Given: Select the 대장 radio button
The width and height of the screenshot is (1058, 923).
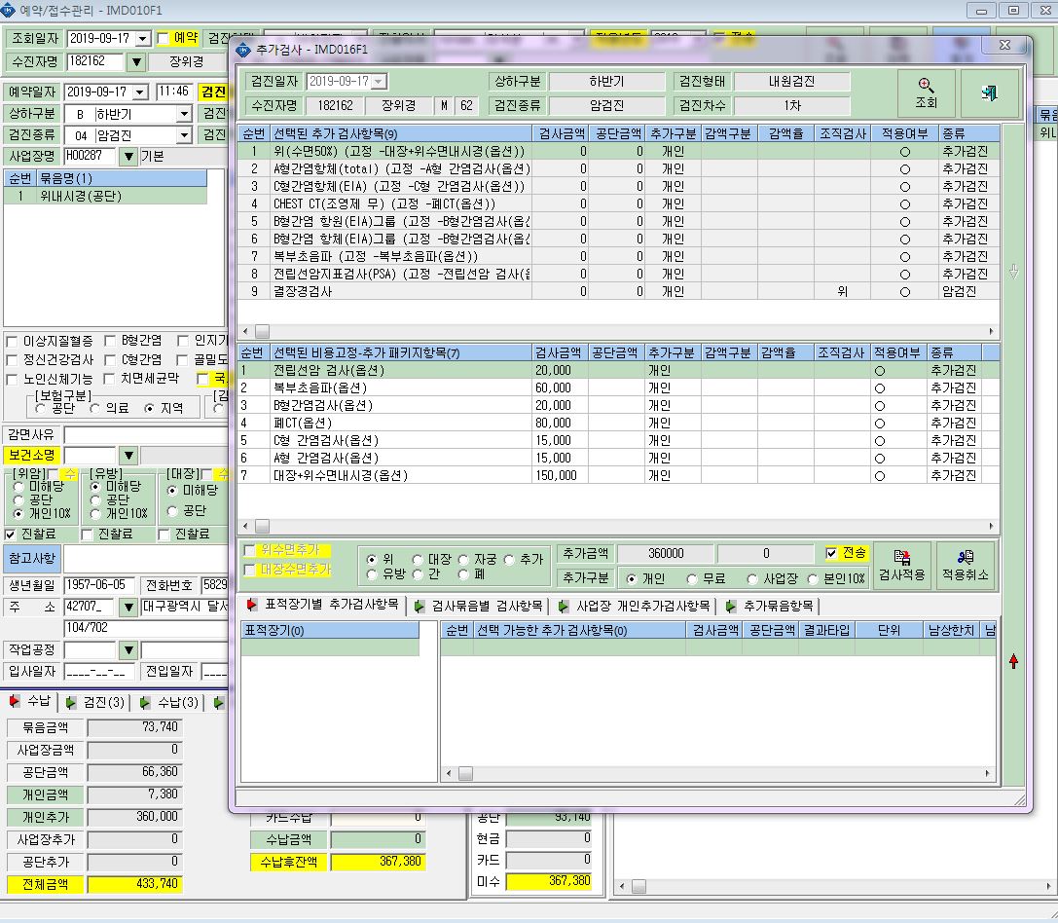Looking at the screenshot, I should [x=418, y=560].
